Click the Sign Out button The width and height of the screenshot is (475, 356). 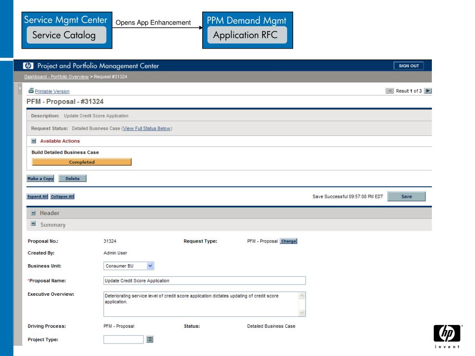click(x=409, y=66)
